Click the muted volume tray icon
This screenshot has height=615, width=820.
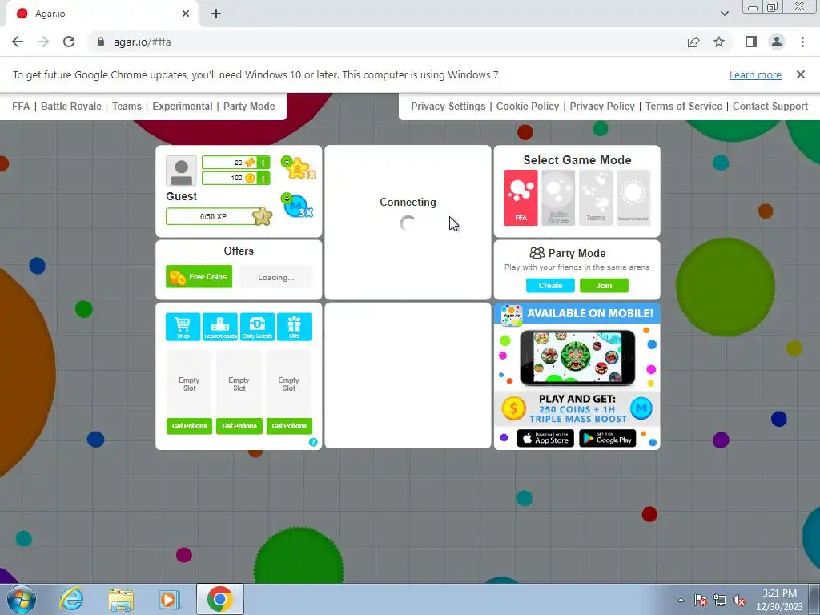click(x=739, y=600)
